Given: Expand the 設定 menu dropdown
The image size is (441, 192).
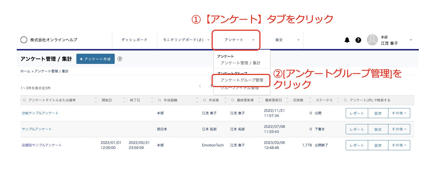Looking at the screenshot, I should tap(298, 40).
